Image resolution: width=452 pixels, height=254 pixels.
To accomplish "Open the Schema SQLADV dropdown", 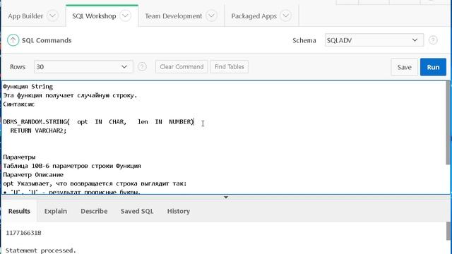I will point(374,40).
